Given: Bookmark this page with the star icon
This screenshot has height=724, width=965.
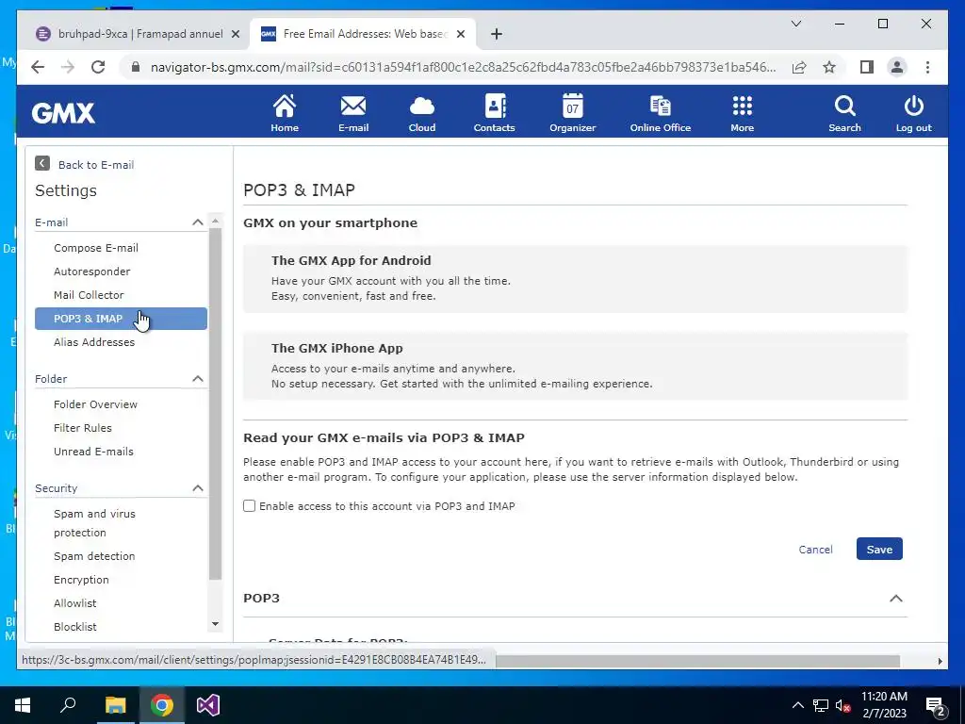Looking at the screenshot, I should [829, 67].
